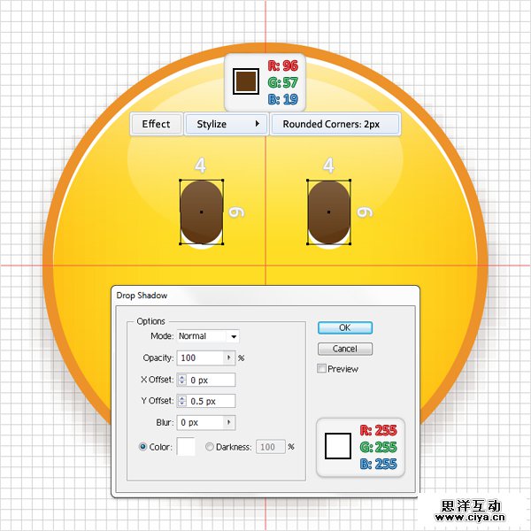This screenshot has height=531, width=531.
Task: Open the Effect menu
Action: (x=156, y=125)
